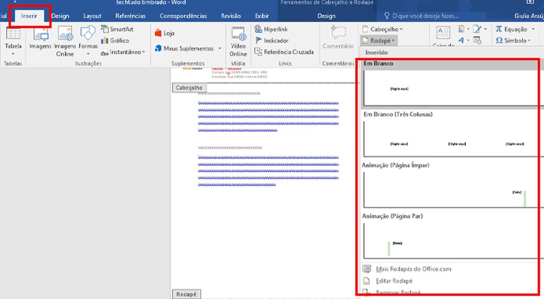Click Editar Rodapé in the menu

(394, 281)
